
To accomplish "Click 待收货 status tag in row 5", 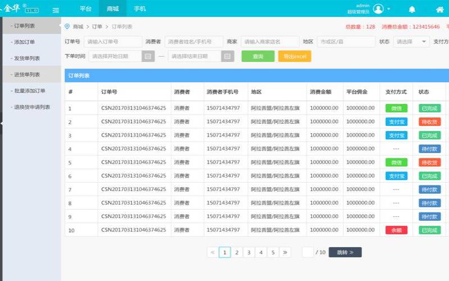I will pyautogui.click(x=429, y=162).
